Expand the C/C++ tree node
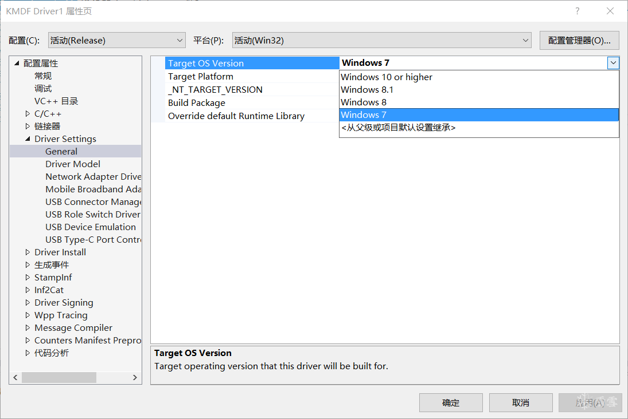The image size is (628, 419). click(x=28, y=113)
